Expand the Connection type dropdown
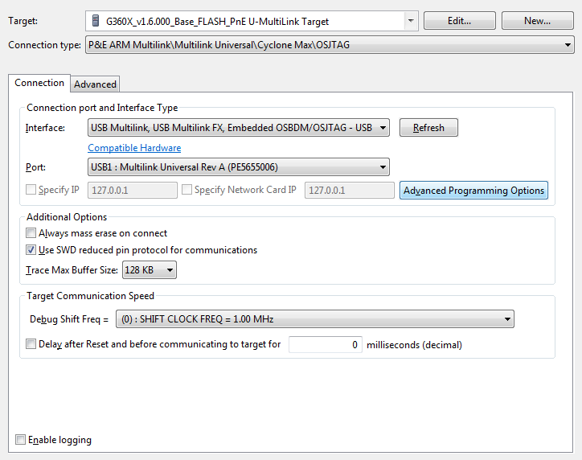 (x=330, y=45)
